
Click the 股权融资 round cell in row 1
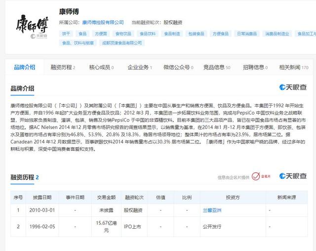click(x=133, y=210)
